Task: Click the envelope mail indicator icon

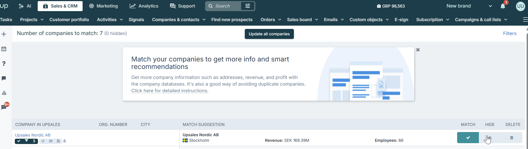Action: click(x=51, y=141)
